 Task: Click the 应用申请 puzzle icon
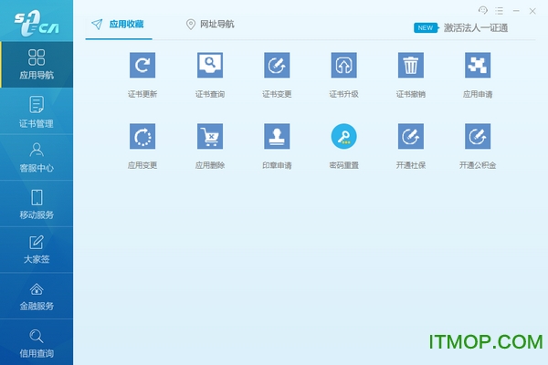477,65
